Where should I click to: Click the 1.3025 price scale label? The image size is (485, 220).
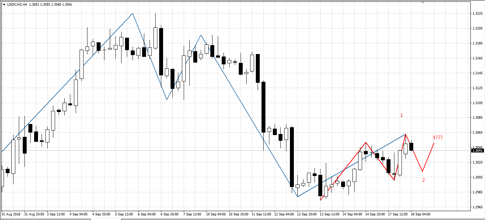click(x=477, y=162)
